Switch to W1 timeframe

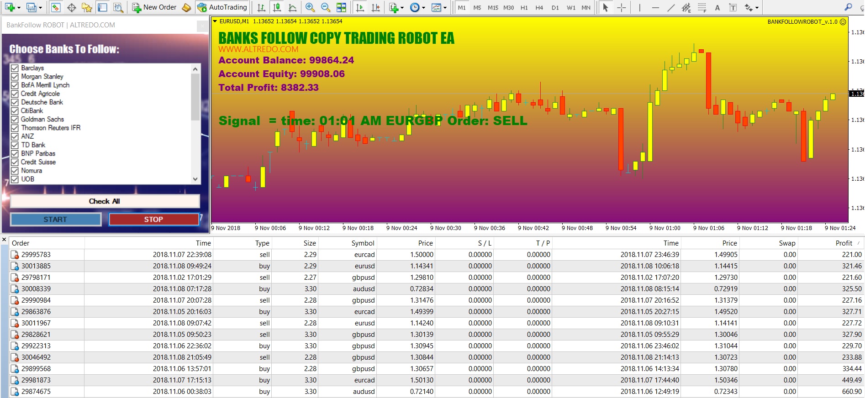coord(571,7)
